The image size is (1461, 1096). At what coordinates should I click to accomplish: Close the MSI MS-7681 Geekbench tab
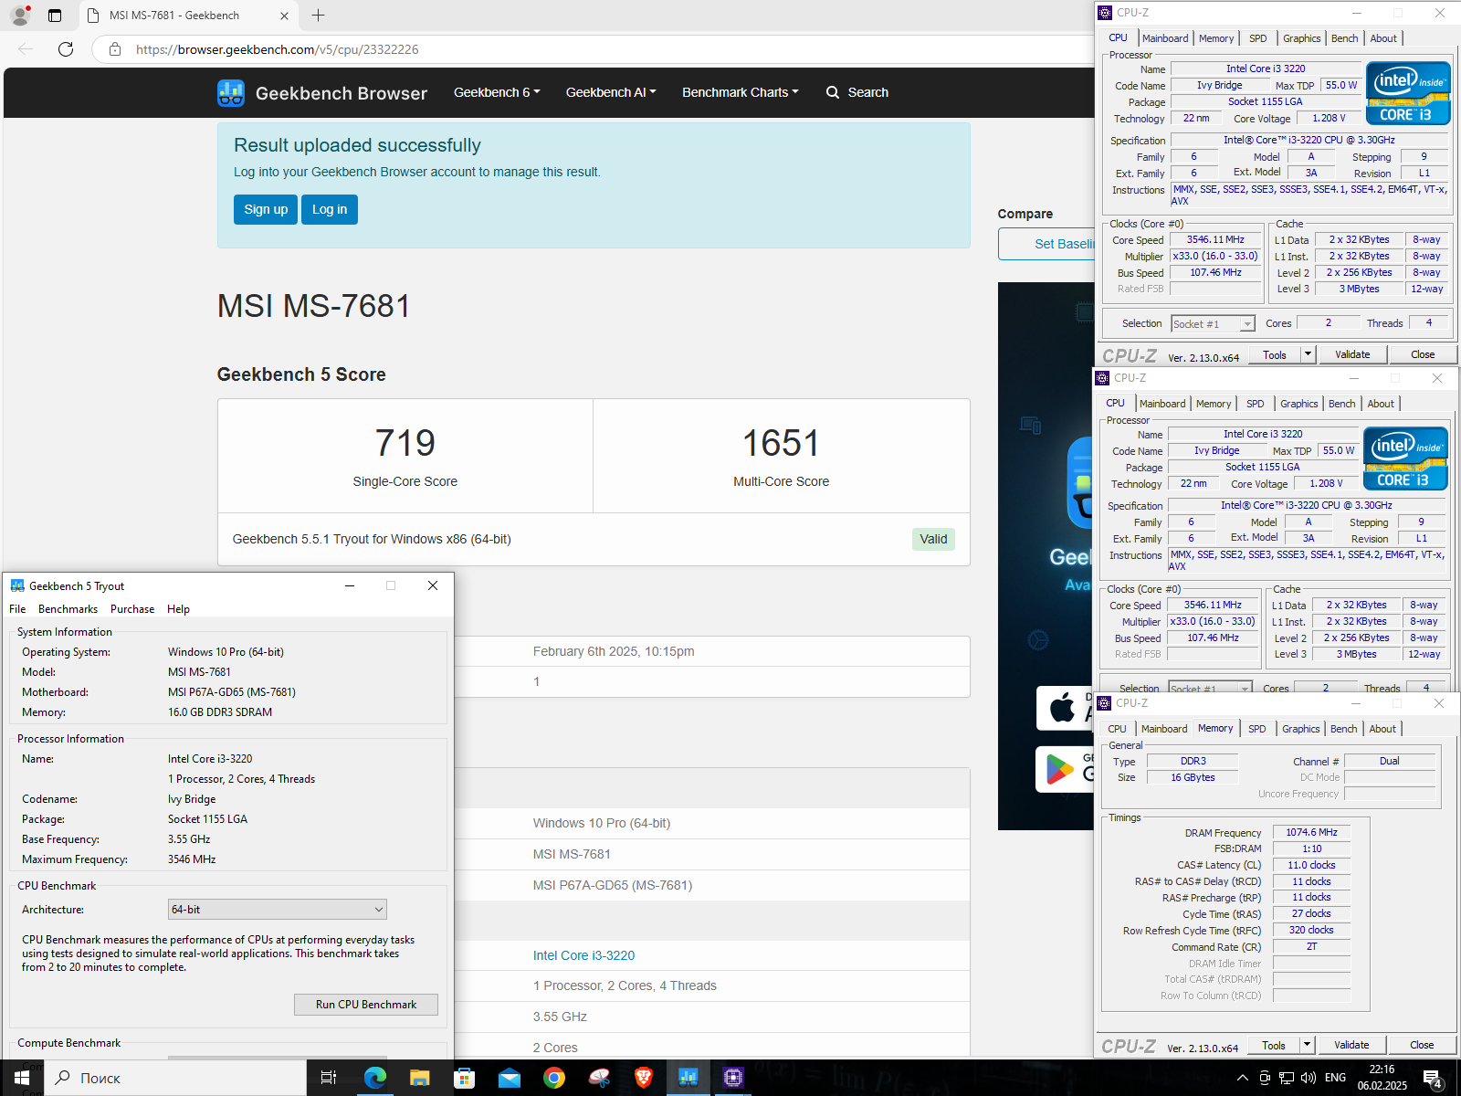click(x=284, y=16)
